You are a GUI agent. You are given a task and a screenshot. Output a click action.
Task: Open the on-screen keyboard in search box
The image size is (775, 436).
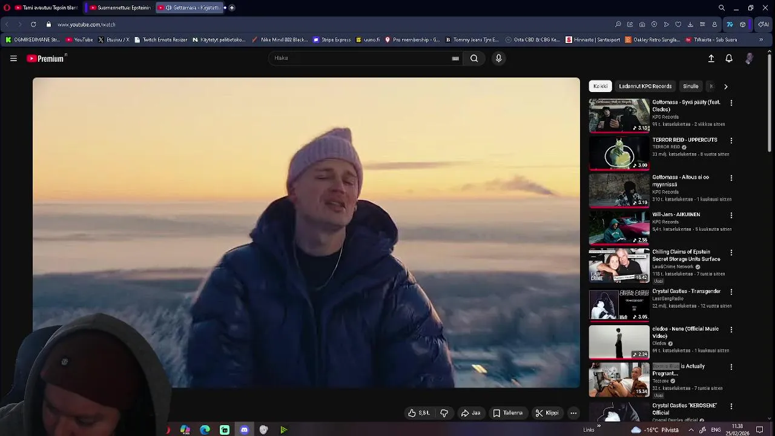coord(455,59)
